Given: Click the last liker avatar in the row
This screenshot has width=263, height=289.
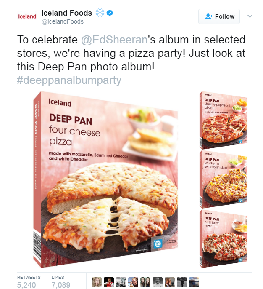Looking at the screenshot, I should [194, 282].
